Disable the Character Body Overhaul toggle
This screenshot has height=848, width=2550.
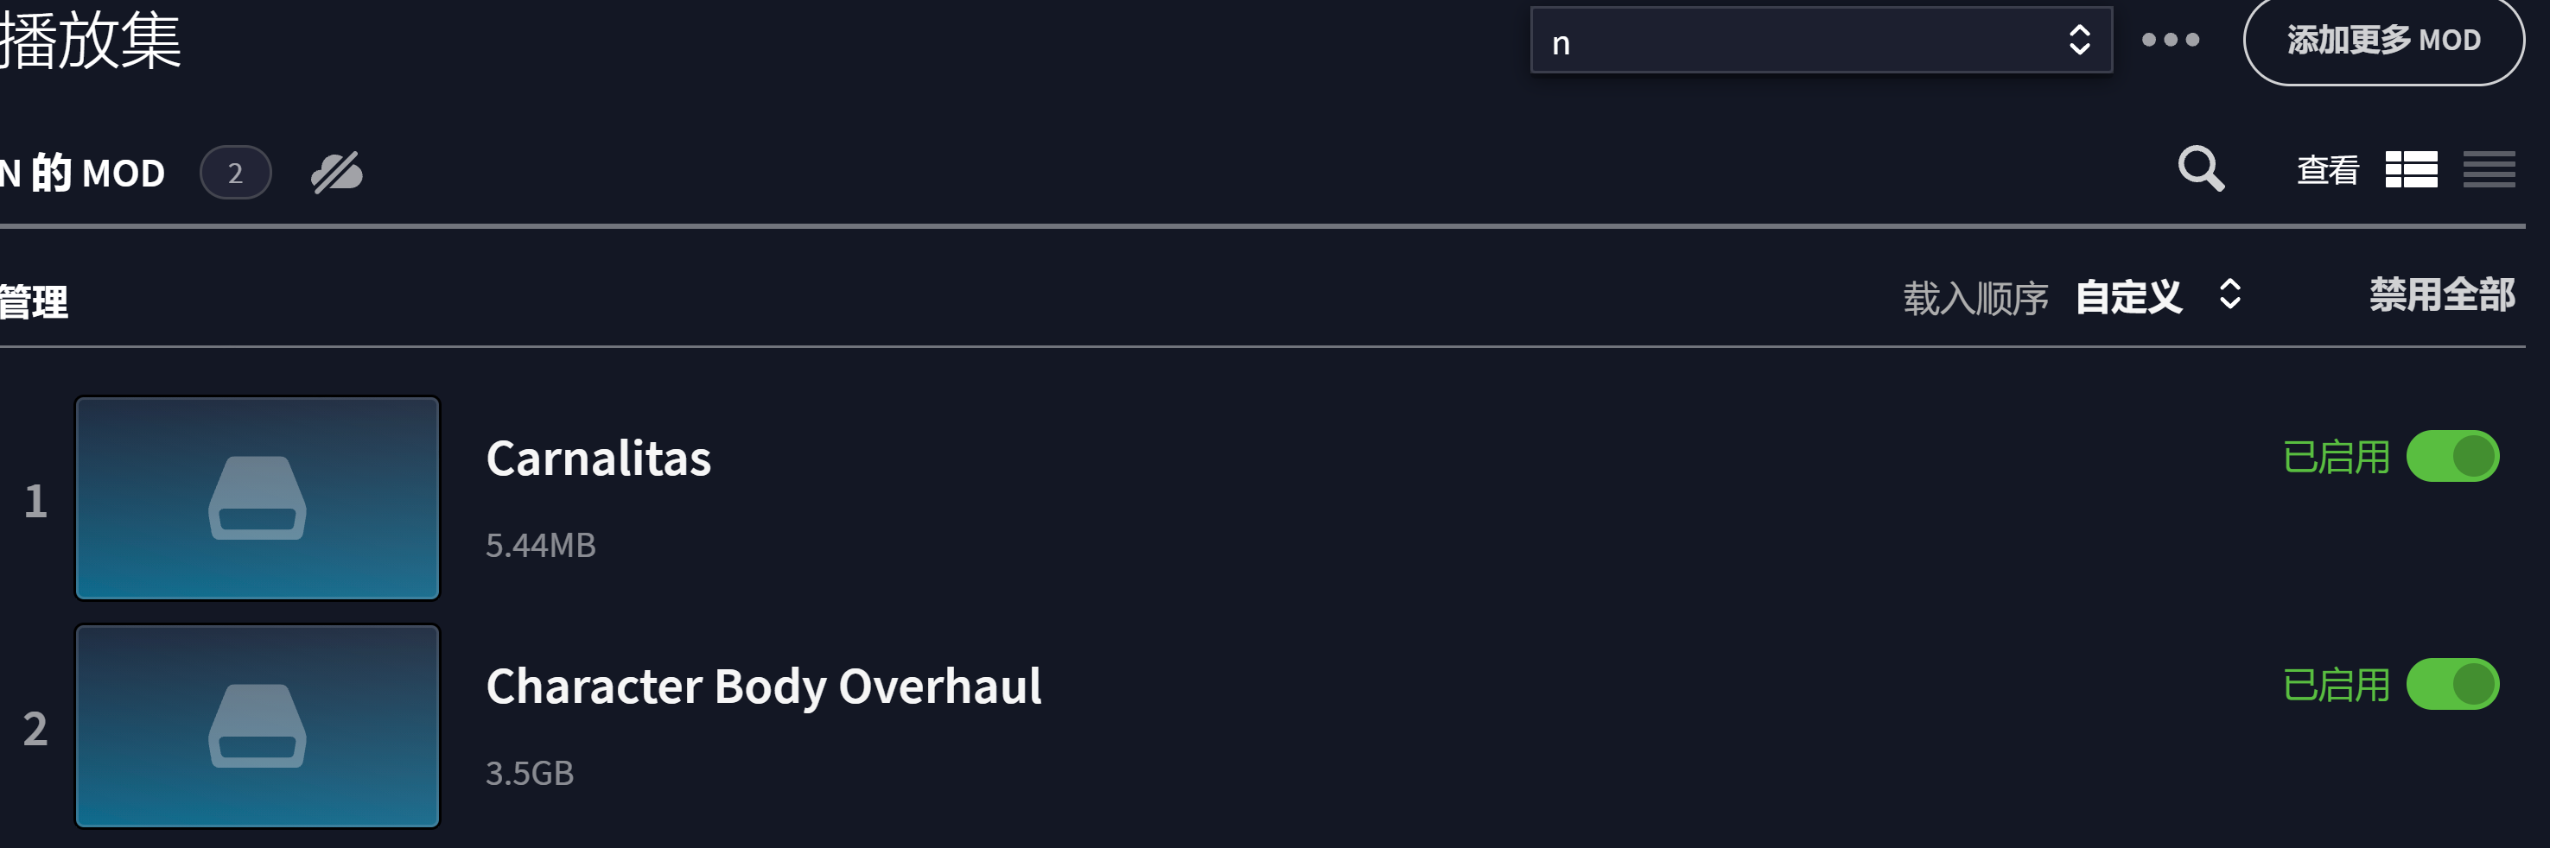[2452, 684]
